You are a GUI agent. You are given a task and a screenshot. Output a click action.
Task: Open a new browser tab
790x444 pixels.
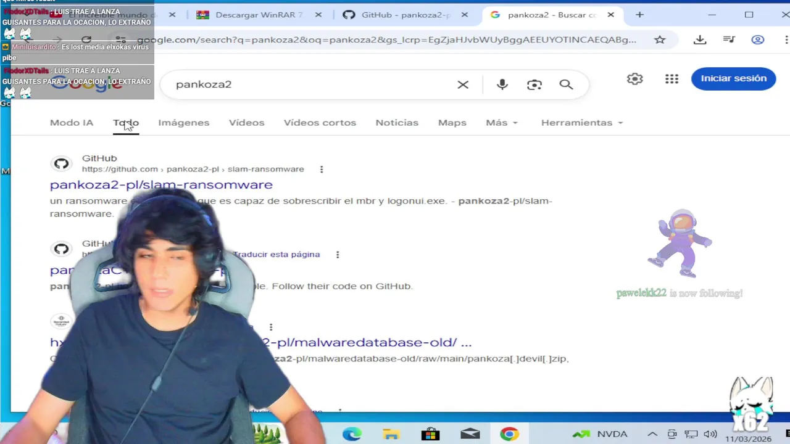pyautogui.click(x=640, y=15)
